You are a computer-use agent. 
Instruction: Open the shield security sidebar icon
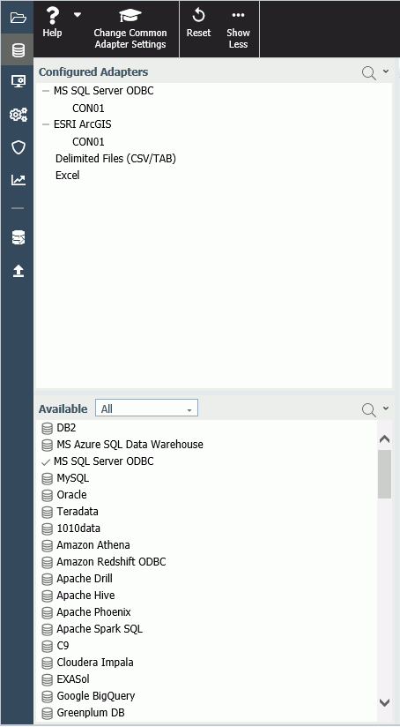[x=18, y=147]
